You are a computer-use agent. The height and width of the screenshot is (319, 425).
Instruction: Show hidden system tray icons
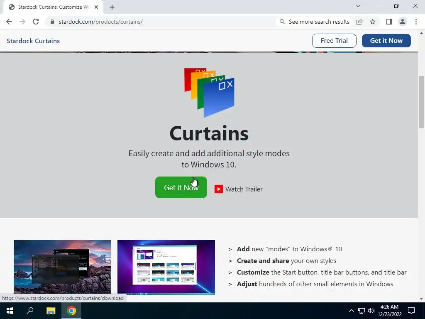(351, 311)
